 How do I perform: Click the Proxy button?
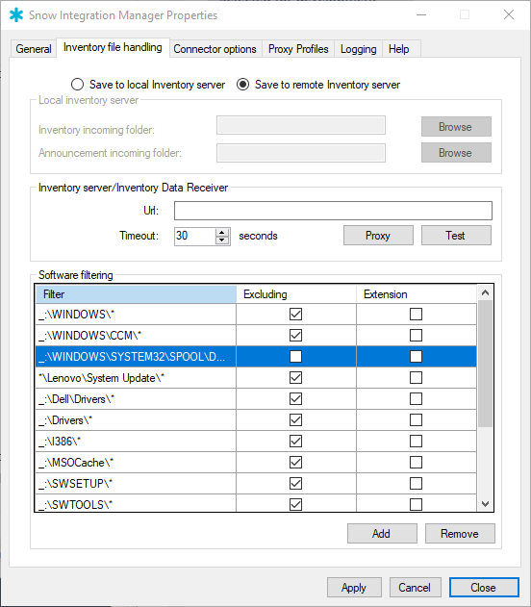click(x=378, y=236)
